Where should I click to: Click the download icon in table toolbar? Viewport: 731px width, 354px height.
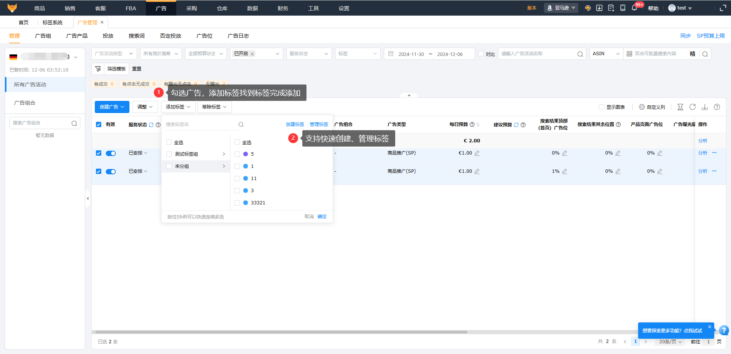click(x=705, y=107)
